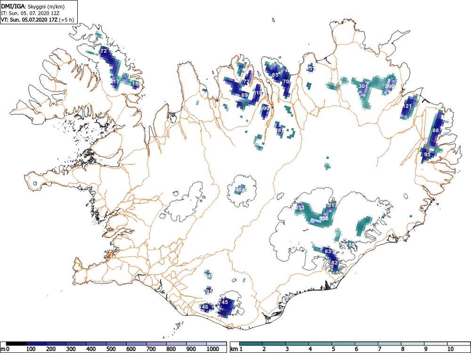Select the teal swatch above km 2
The width and height of the screenshot is (471, 353).
coord(274,344)
